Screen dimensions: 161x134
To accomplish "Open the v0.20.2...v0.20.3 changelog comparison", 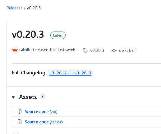I will coord(70,73).
